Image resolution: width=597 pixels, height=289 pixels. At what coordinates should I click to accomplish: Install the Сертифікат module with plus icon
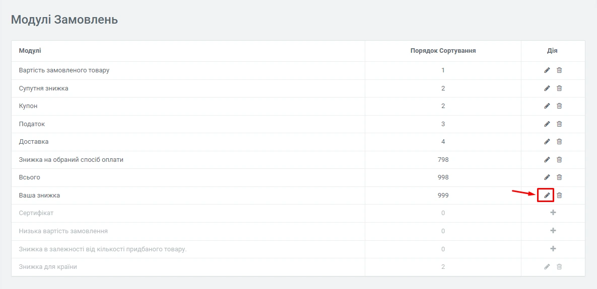pyautogui.click(x=553, y=213)
